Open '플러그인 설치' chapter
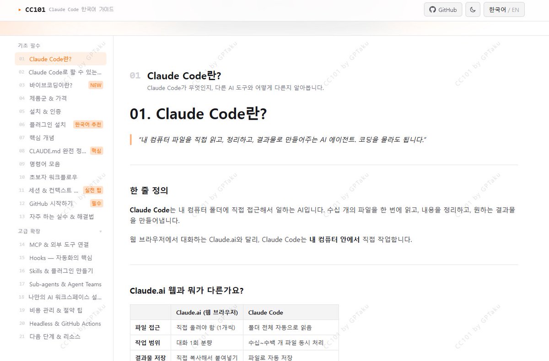The width and height of the screenshot is (549, 361). [x=60, y=125]
